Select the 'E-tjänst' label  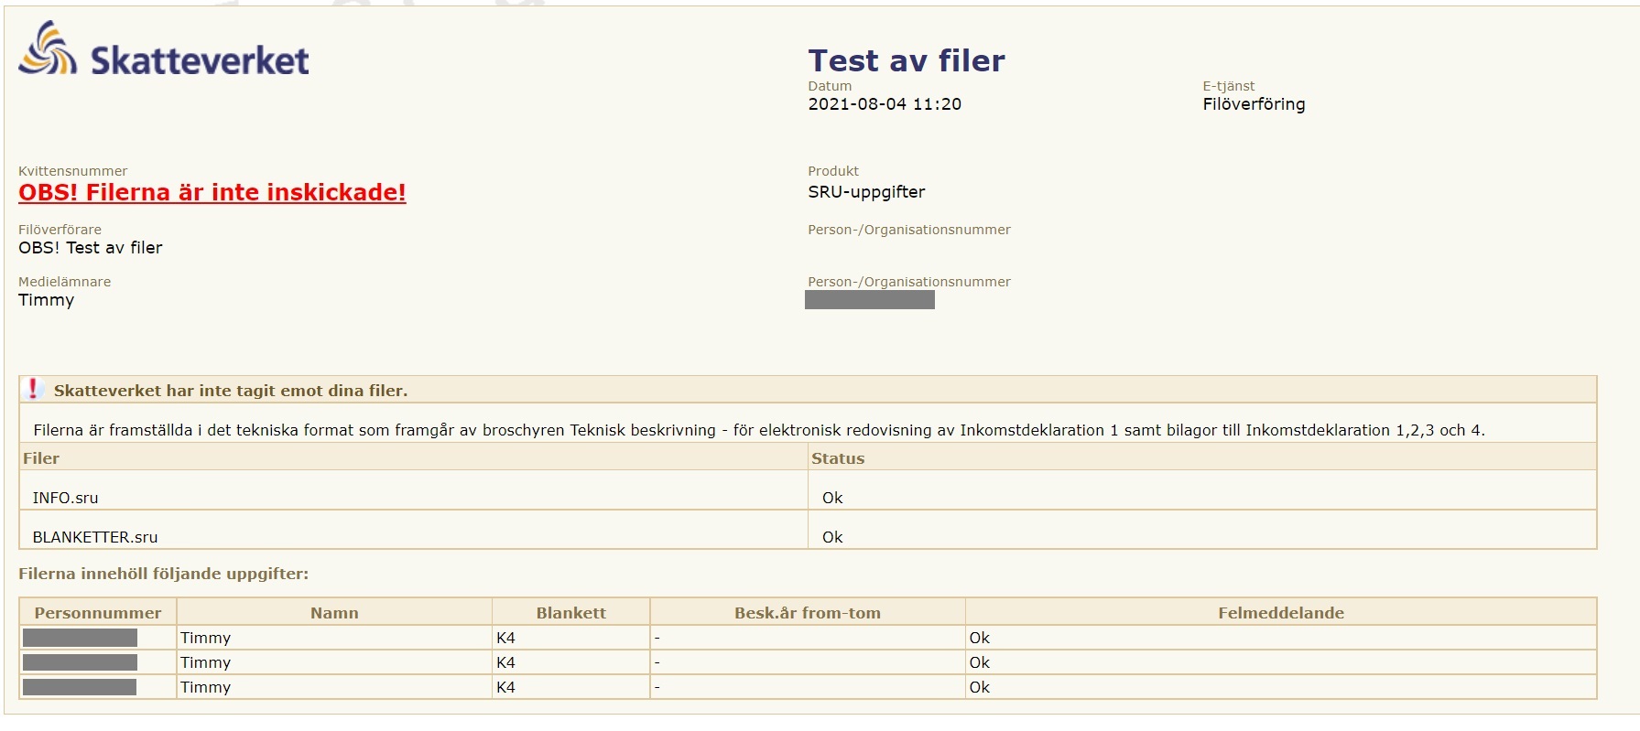coord(1229,86)
